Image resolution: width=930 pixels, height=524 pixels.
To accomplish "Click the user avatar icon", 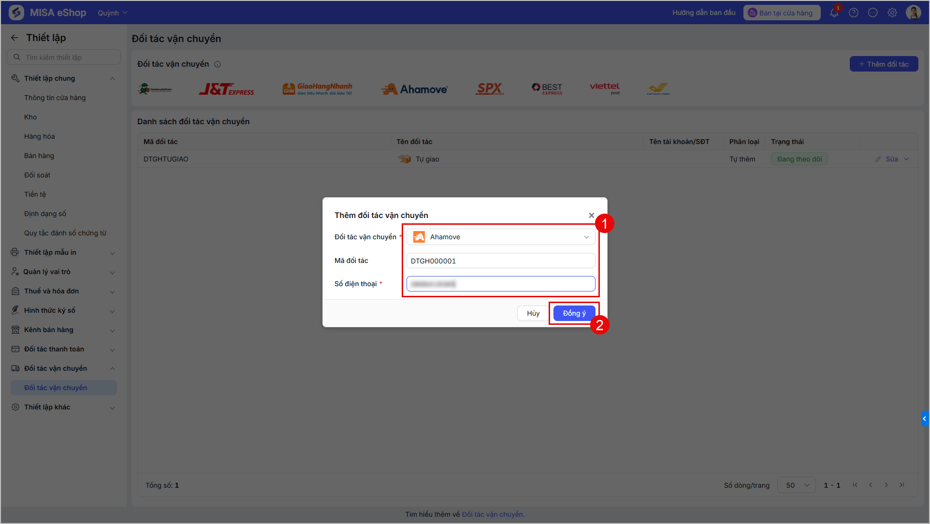I will pyautogui.click(x=913, y=13).
